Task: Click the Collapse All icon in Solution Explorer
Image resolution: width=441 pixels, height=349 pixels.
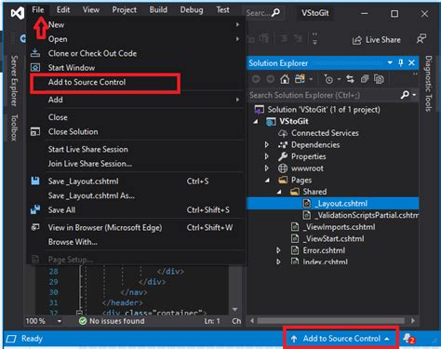Action: [x=365, y=79]
